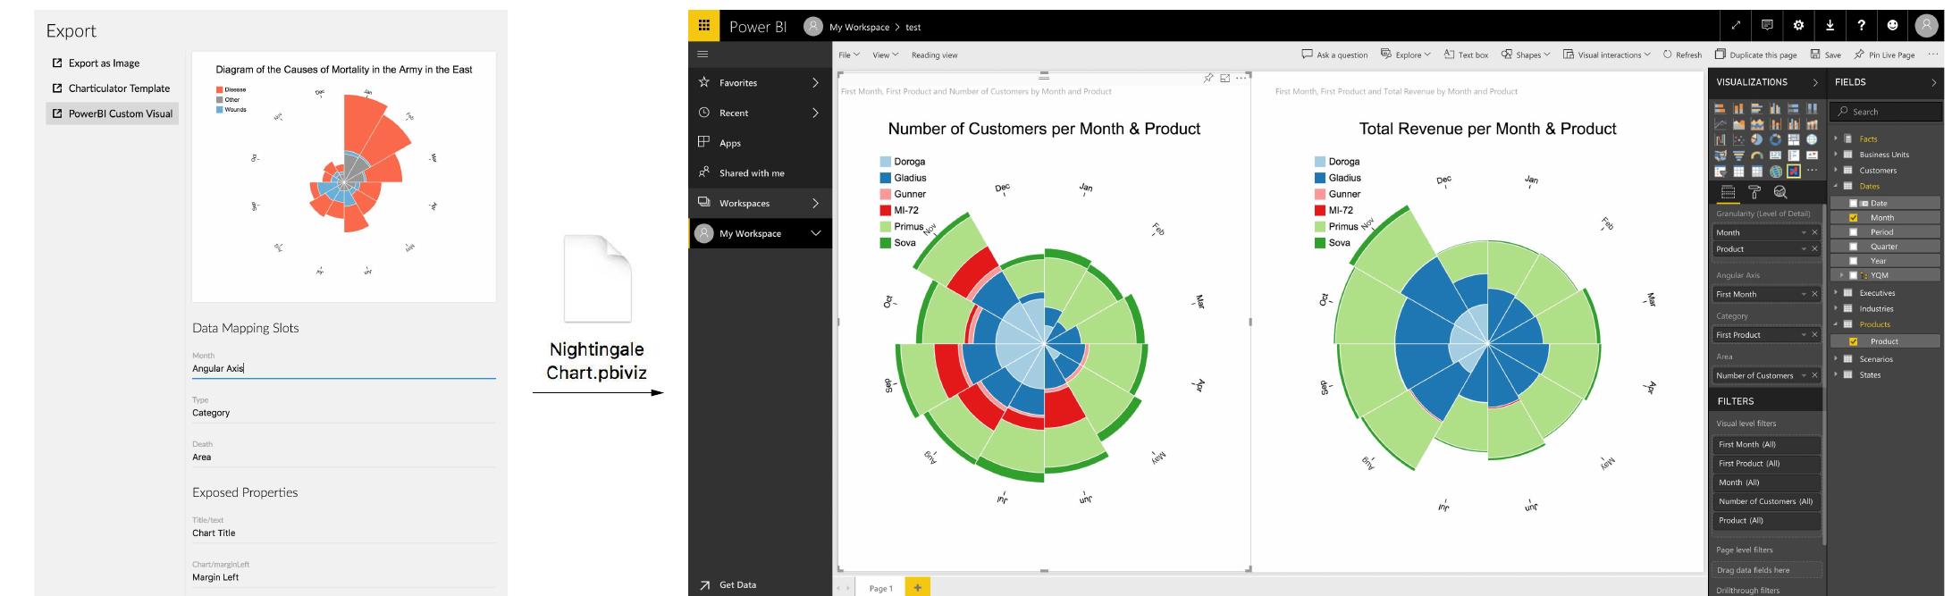The width and height of the screenshot is (1952, 596).
Task: Click the download arrow icon in header
Action: 1830,26
